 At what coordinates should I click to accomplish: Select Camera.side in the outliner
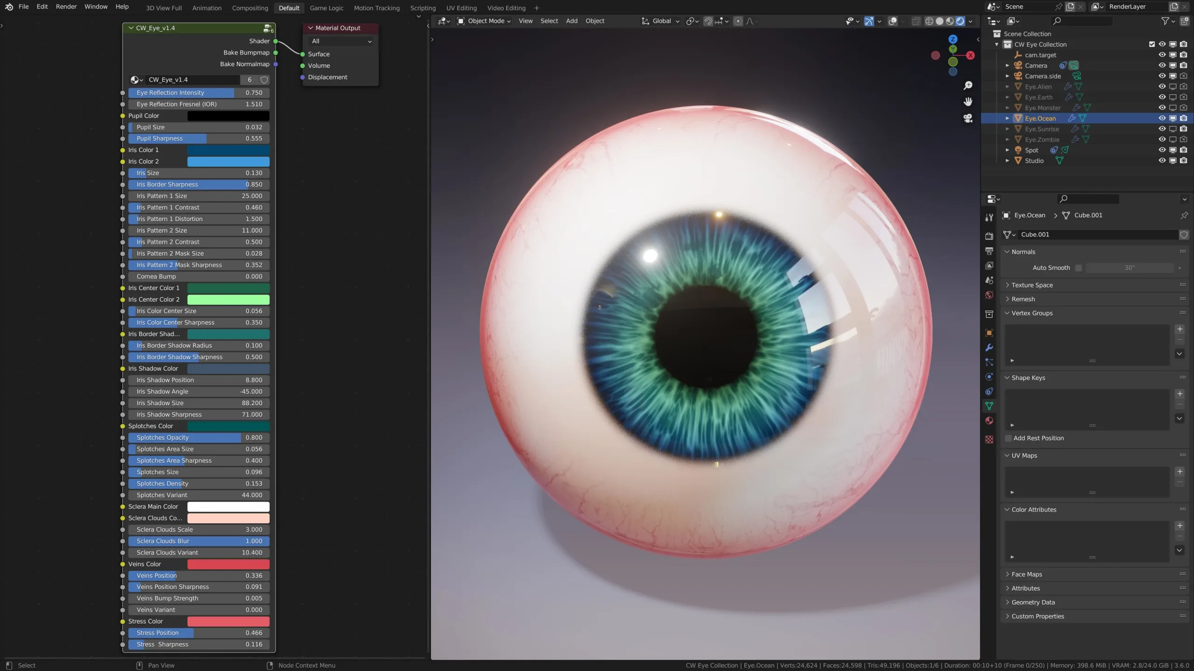tap(1042, 76)
